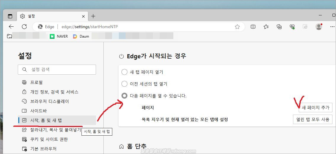Open the tab actions menu icon
This screenshot has height=154, width=336.
[10, 16]
